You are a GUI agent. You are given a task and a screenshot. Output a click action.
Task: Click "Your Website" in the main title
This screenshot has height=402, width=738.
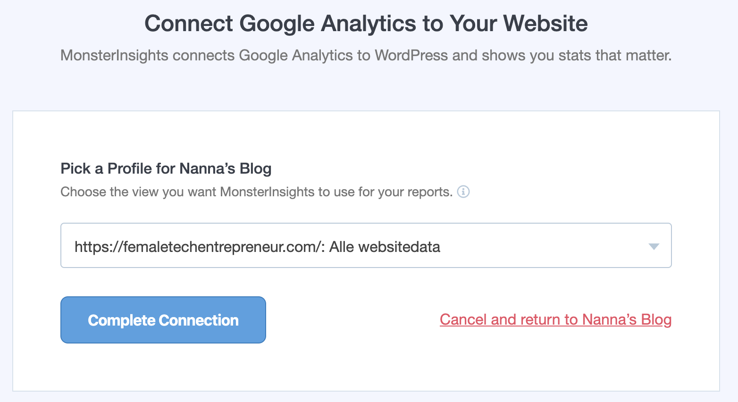click(x=519, y=23)
